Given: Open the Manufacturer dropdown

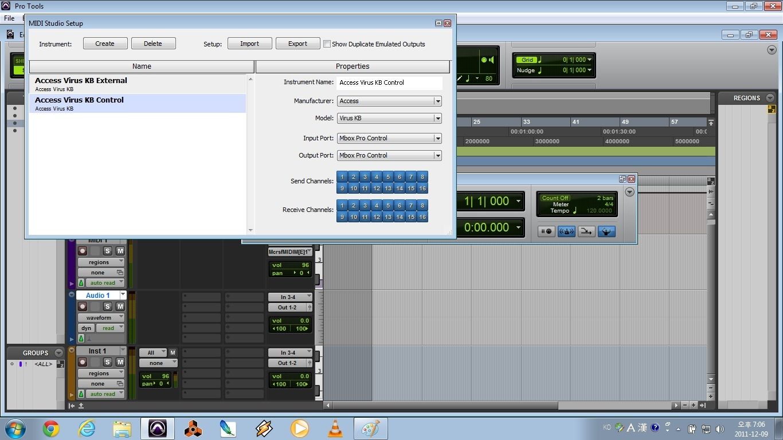Looking at the screenshot, I should [x=389, y=101].
